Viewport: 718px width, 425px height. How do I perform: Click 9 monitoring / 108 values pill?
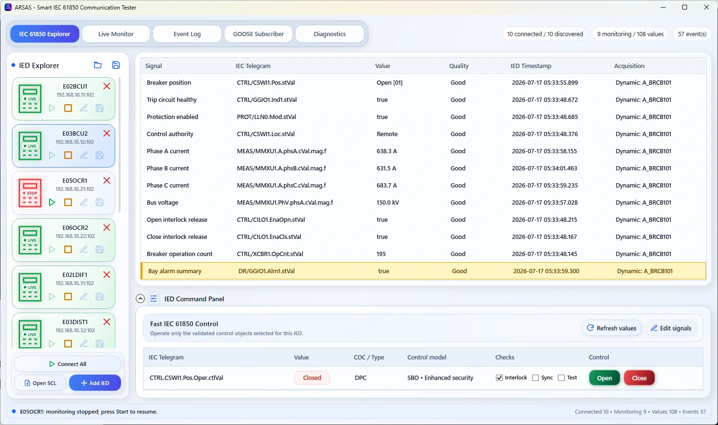(x=630, y=34)
